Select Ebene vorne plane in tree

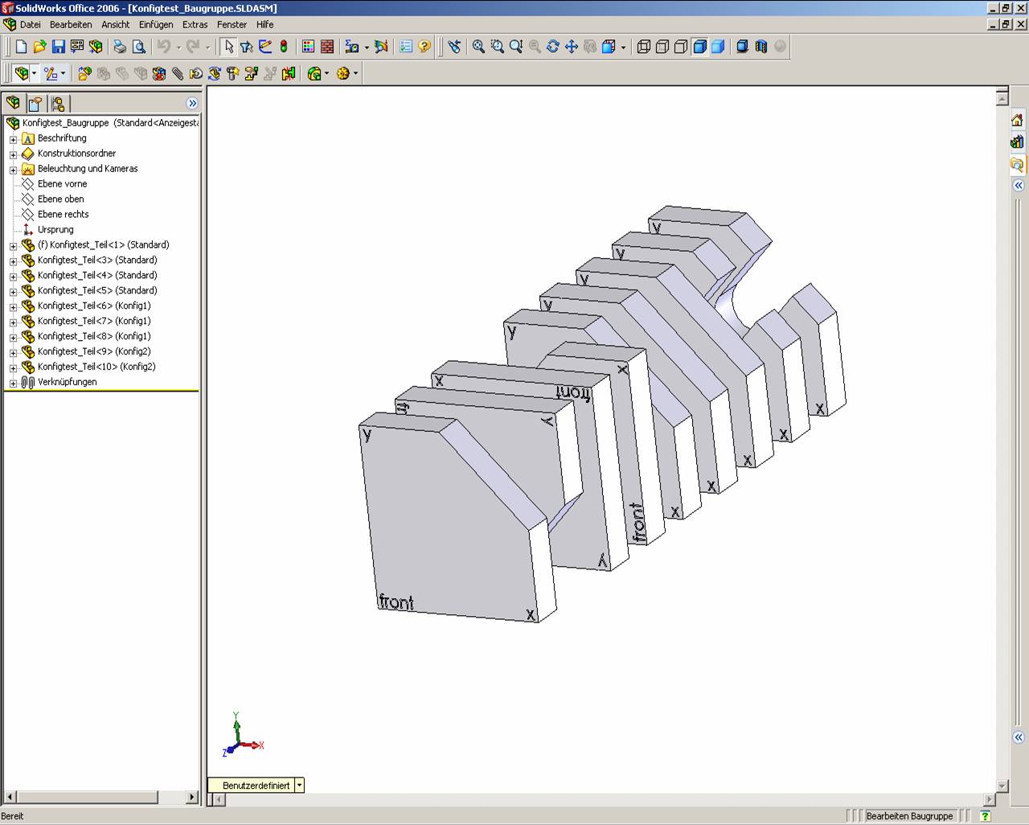(62, 184)
